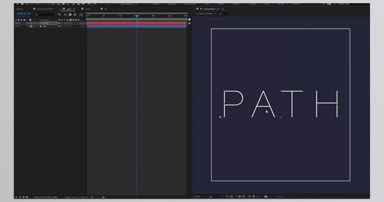The height and width of the screenshot is (202, 384).
Task: Click the Reset UI workspace button
Action: [236, 4]
